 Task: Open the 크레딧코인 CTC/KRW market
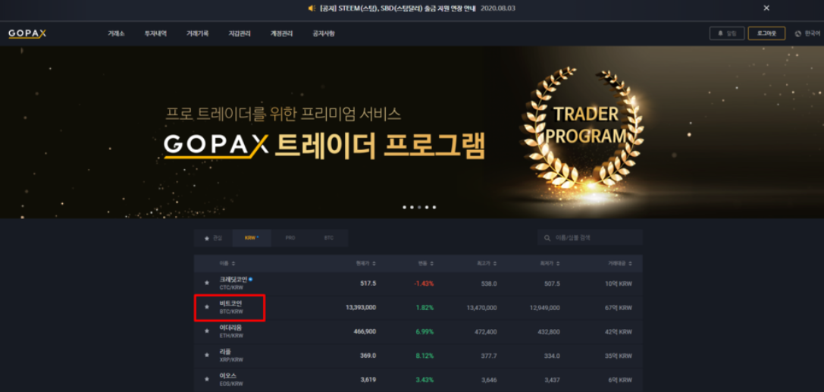418,284
